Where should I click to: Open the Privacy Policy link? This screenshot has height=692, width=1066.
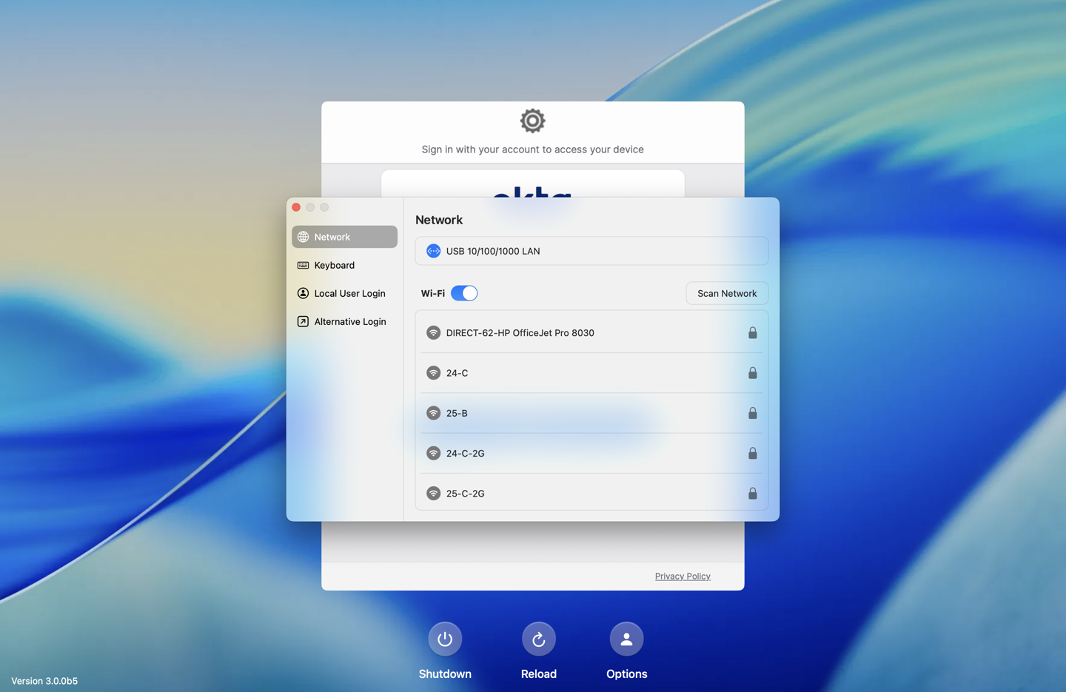tap(683, 576)
